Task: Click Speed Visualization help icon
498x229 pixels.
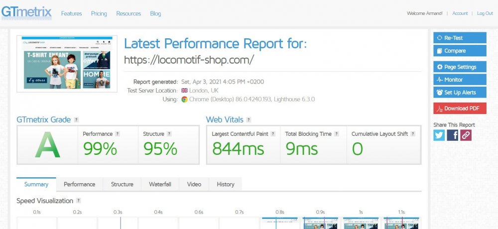Action: point(78,201)
